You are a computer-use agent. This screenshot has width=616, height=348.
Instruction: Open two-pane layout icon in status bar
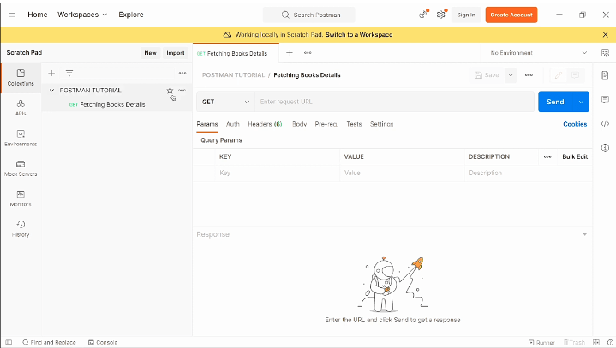pos(596,342)
